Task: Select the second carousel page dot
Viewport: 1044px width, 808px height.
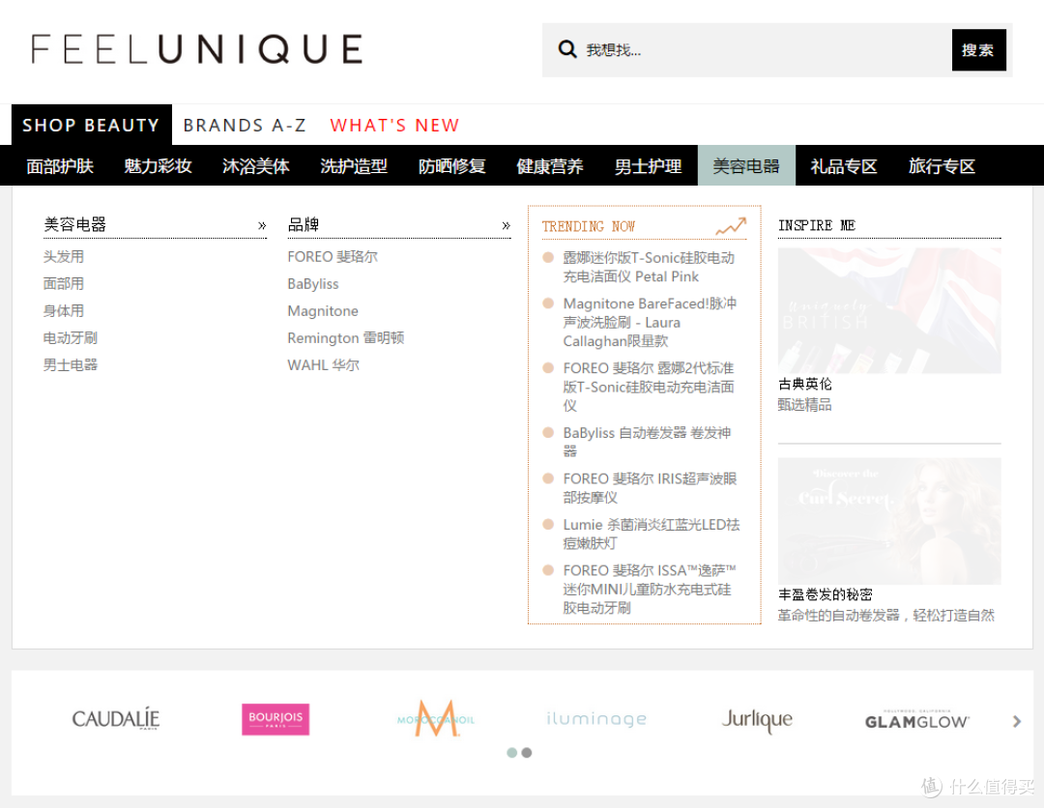Action: (x=527, y=753)
